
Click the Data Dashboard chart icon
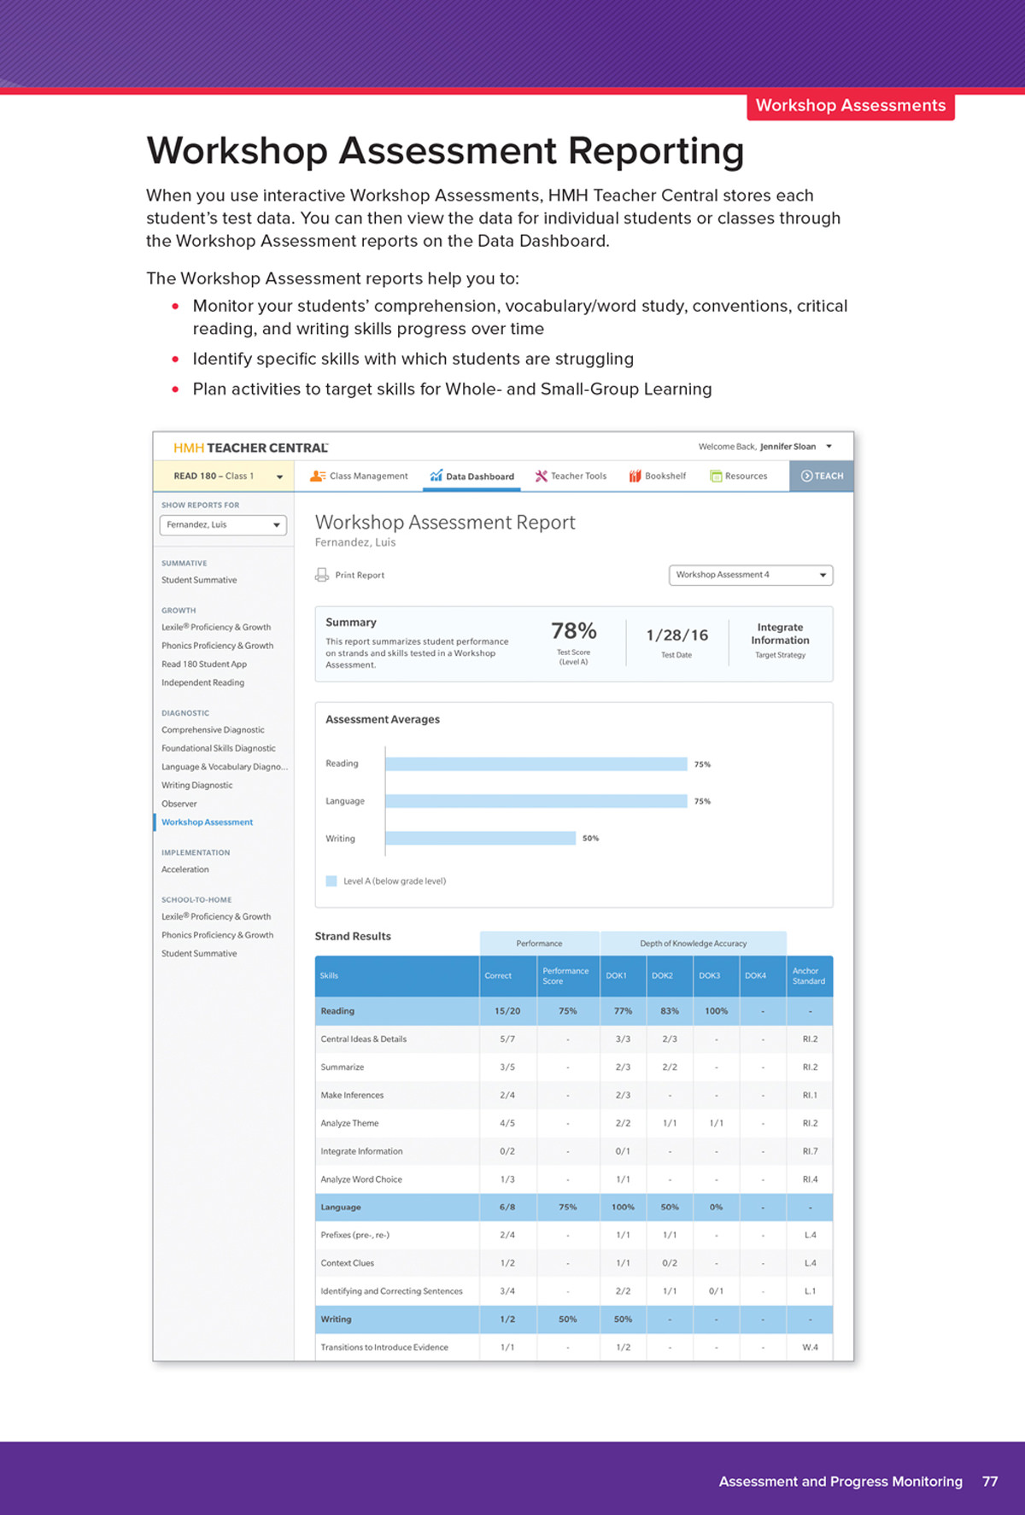436,477
